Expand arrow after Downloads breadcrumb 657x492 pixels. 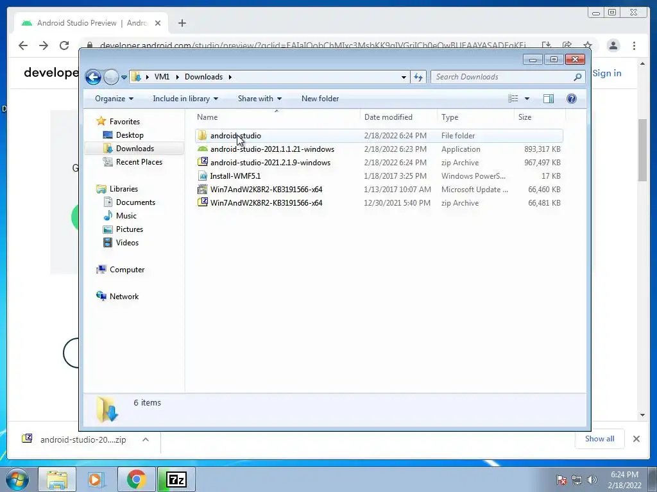pyautogui.click(x=230, y=77)
